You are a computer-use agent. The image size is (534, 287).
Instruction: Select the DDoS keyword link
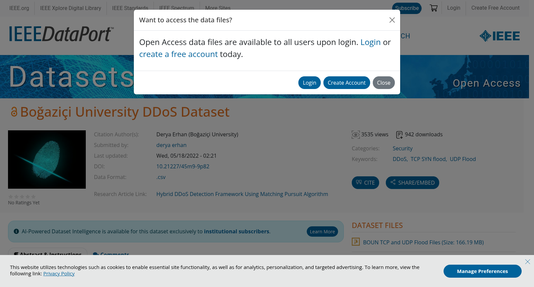click(399, 159)
